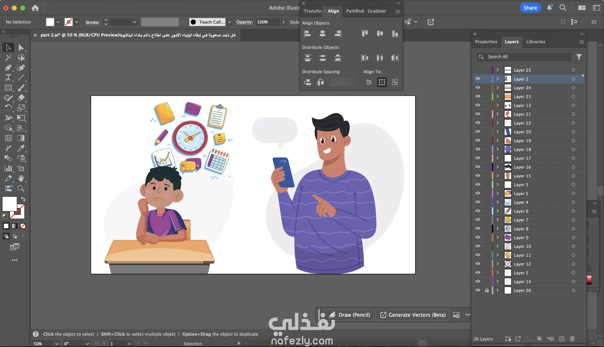Click Vertical Align Top icon
Image resolution: width=604 pixels, height=347 pixels.
[x=365, y=33]
